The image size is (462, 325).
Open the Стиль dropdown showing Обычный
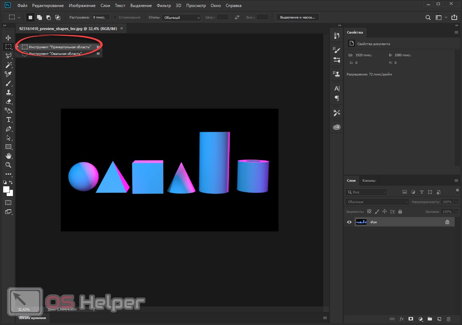[181, 17]
